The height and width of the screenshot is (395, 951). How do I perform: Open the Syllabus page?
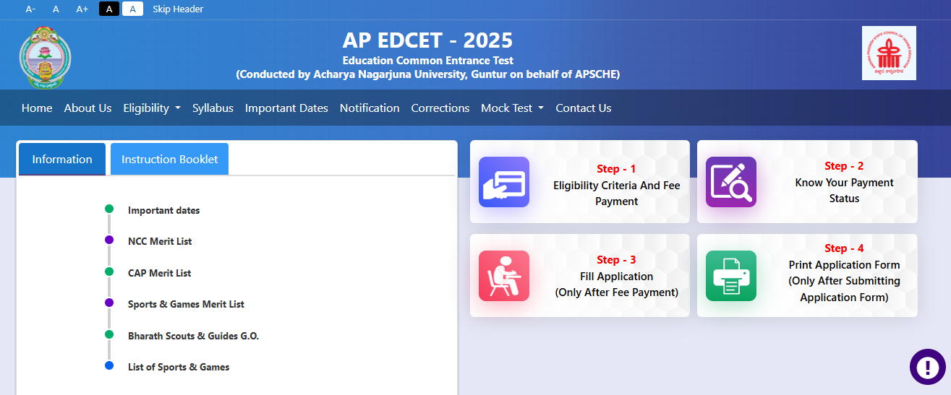[213, 108]
